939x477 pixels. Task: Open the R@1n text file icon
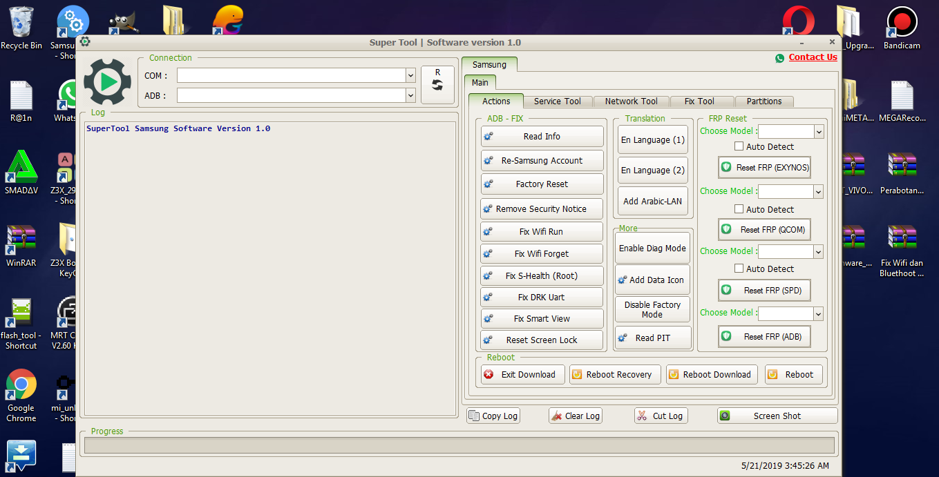[21, 101]
